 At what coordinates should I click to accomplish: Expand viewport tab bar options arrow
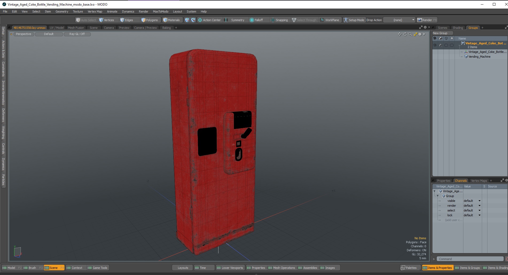429,27
